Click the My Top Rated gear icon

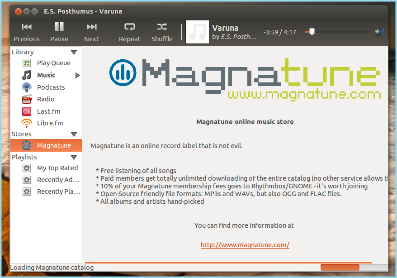coord(27,168)
